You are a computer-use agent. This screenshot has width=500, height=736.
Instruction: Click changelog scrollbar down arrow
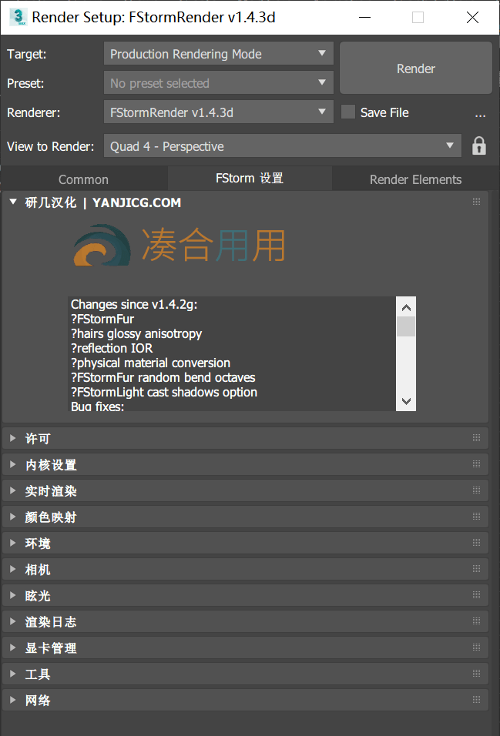tap(407, 401)
